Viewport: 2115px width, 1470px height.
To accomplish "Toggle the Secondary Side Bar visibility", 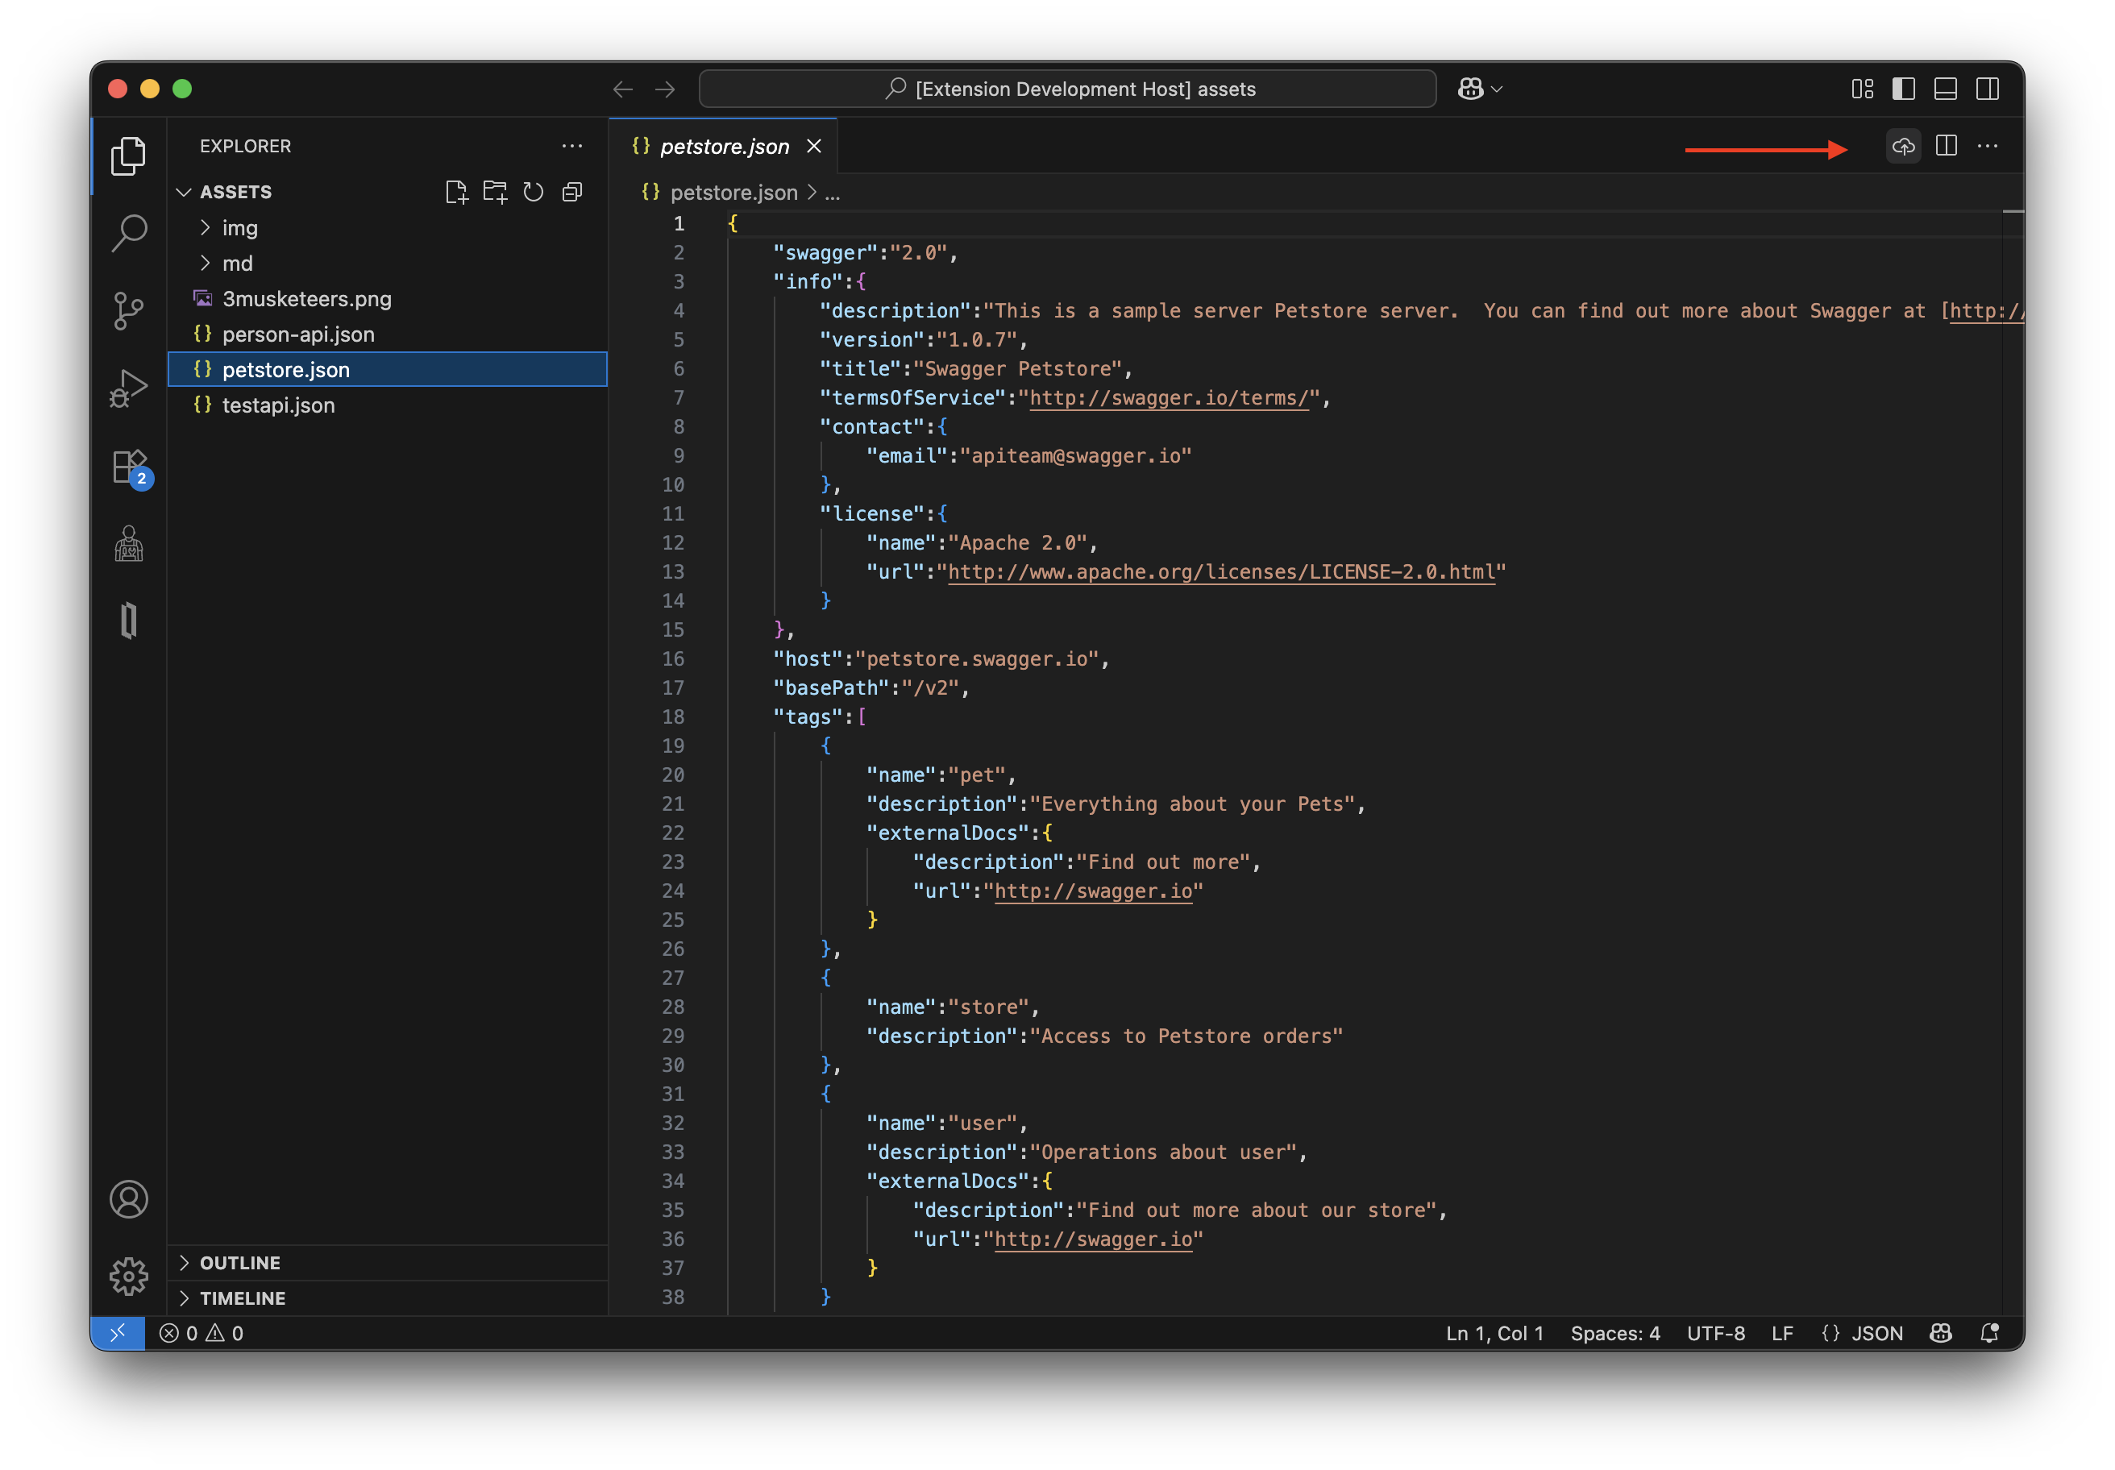I will [x=1987, y=89].
